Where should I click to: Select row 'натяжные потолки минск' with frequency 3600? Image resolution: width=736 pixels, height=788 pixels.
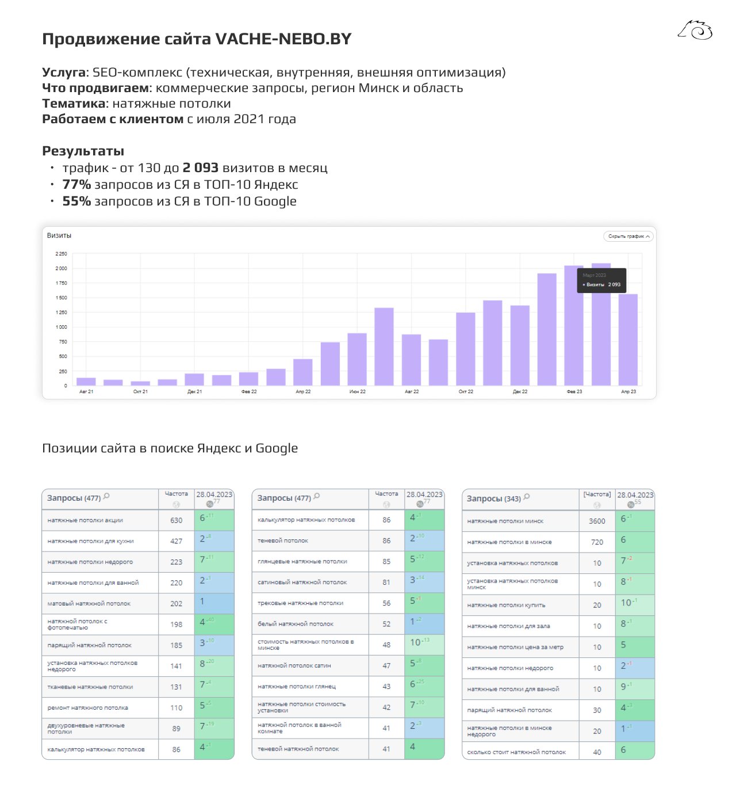505,521
